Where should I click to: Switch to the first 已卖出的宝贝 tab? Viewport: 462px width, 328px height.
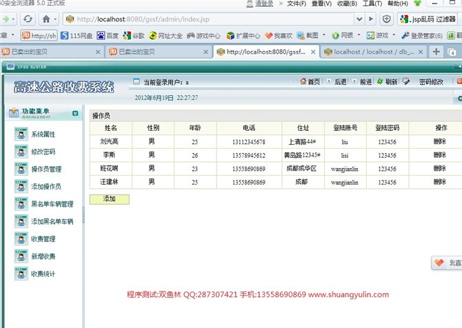52,52
